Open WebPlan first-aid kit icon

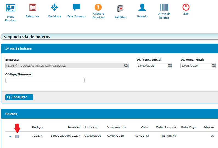tap(120, 8)
